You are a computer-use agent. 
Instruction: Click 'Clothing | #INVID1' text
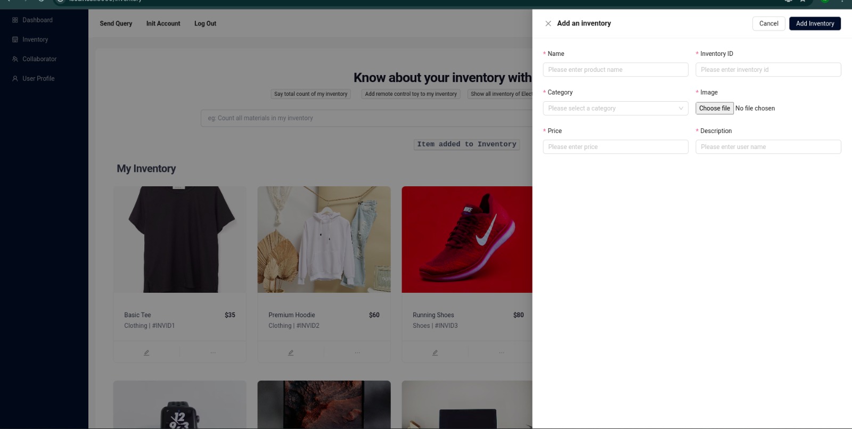point(150,326)
